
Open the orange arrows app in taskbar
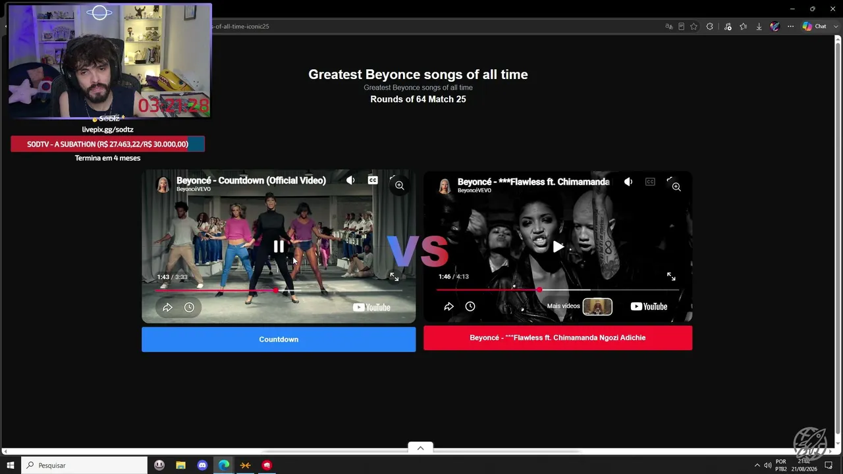[245, 465]
